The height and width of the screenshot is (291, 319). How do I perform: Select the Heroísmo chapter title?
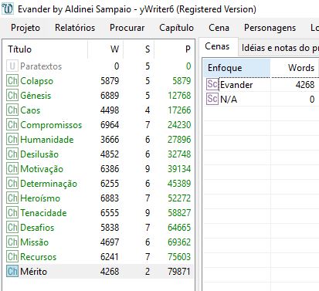coord(40,198)
